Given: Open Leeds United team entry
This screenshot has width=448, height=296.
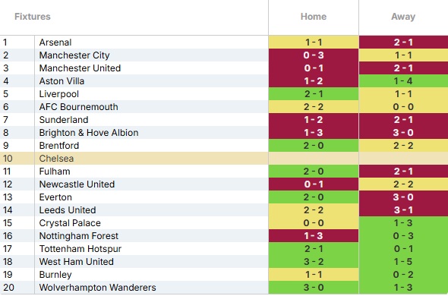Looking at the screenshot, I should point(68,210).
